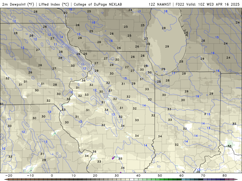
Task: Click the 60 label on the color scale
Action: [181, 176]
